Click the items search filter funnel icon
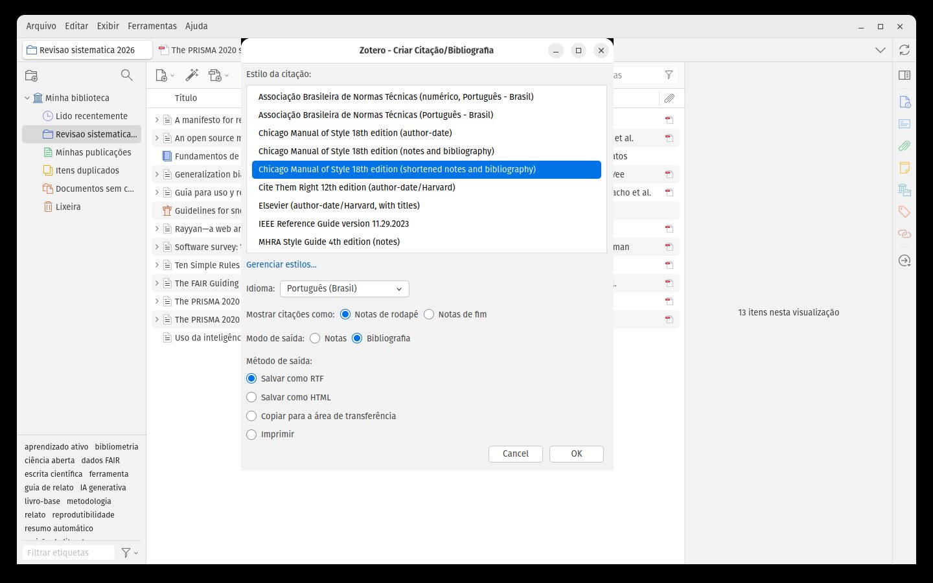Image resolution: width=933 pixels, height=583 pixels. tap(669, 75)
